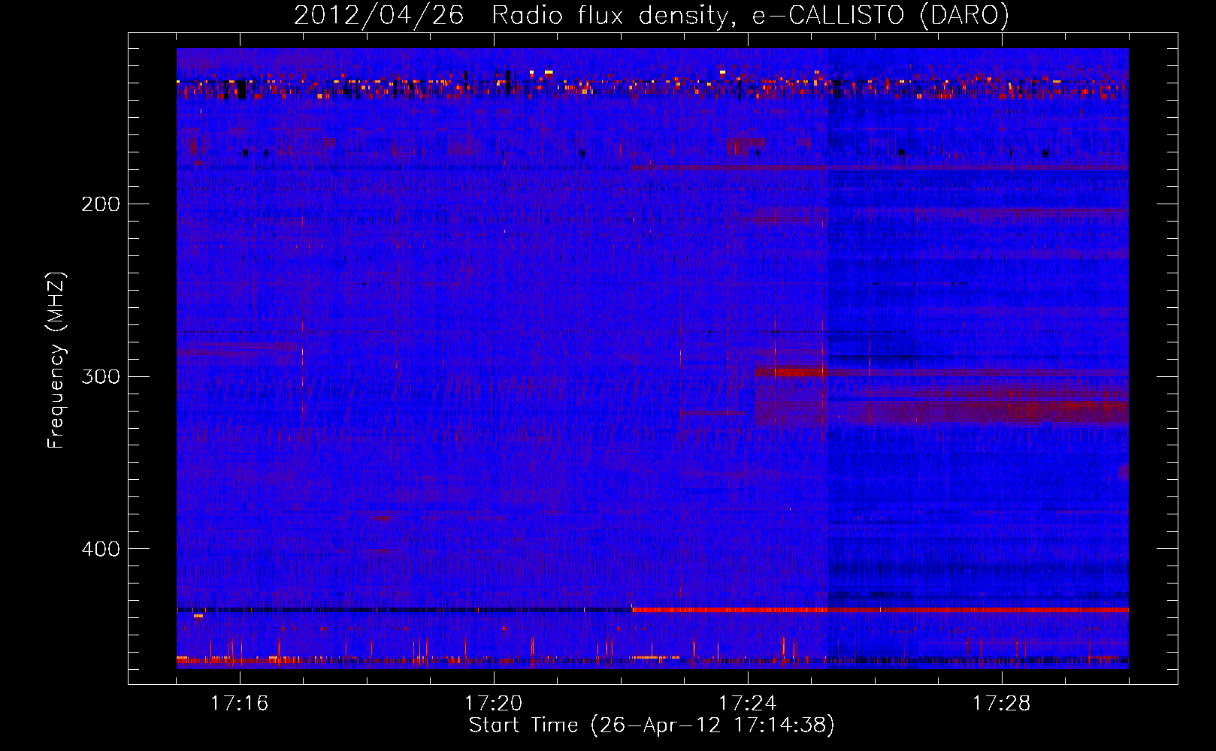Screen dimensions: 1216x751
Task: Click the 300 frequency tick label
Action: (101, 375)
